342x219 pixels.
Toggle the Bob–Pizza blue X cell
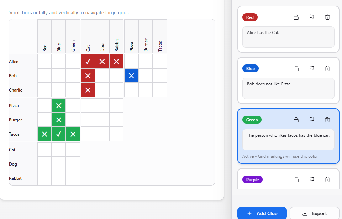(x=131, y=76)
